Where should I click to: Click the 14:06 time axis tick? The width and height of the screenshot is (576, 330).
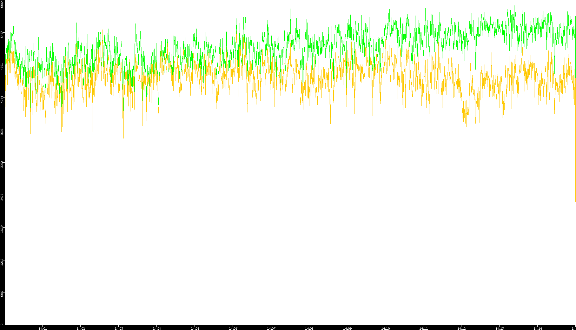tap(233, 328)
